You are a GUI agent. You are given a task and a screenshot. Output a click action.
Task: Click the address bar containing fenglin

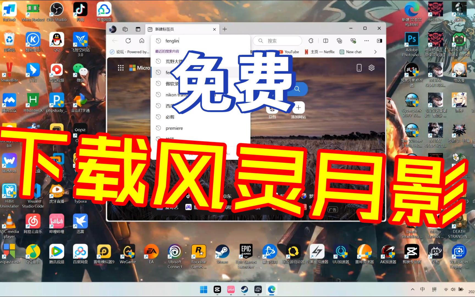pyautogui.click(x=192, y=40)
